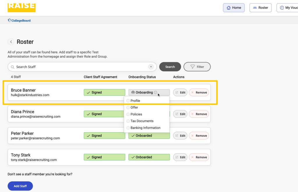Select the Profile radio option
This screenshot has height=192, width=298.
coord(128,101)
